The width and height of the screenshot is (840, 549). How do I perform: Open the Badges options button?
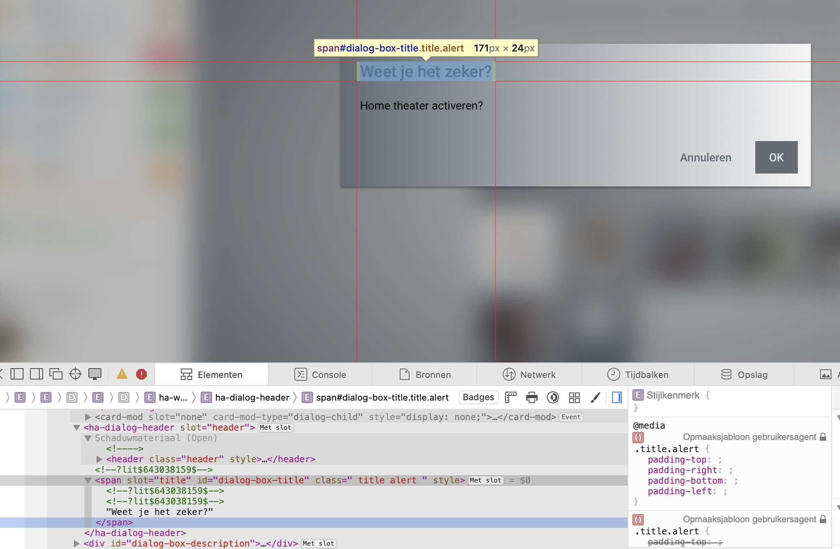[x=478, y=397]
